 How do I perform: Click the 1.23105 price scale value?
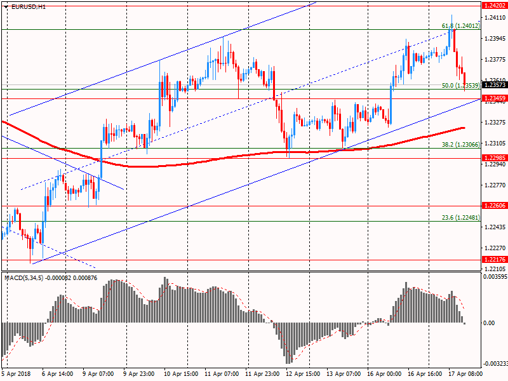pyautogui.click(x=495, y=144)
